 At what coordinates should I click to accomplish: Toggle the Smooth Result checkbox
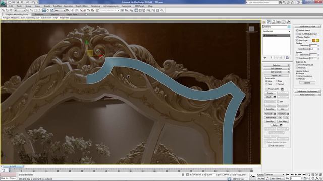[x=297, y=30]
